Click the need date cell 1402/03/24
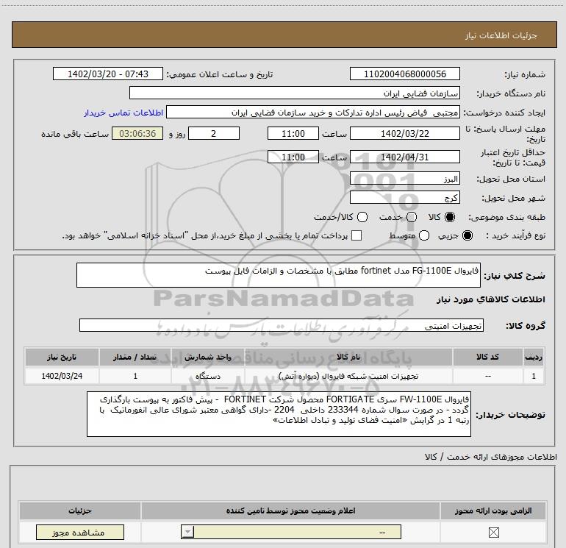566x548 pixels. click(62, 376)
